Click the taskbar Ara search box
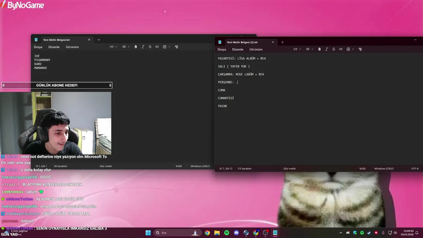 click(177, 233)
